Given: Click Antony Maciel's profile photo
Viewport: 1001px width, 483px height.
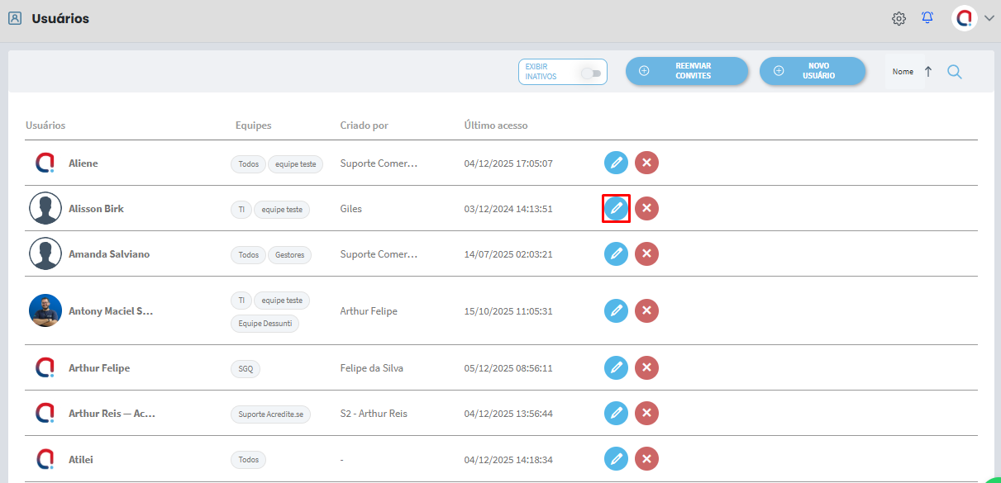Looking at the screenshot, I should point(45,311).
